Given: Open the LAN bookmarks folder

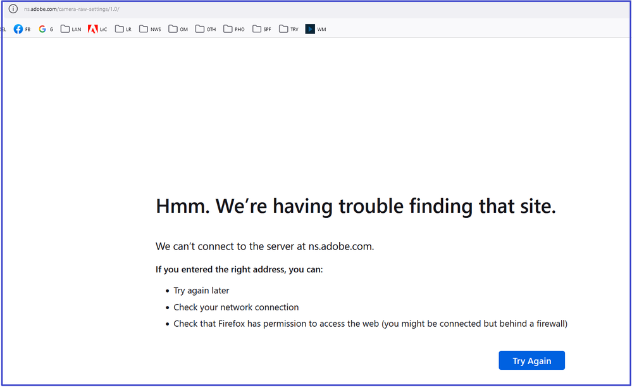Looking at the screenshot, I should [x=71, y=29].
